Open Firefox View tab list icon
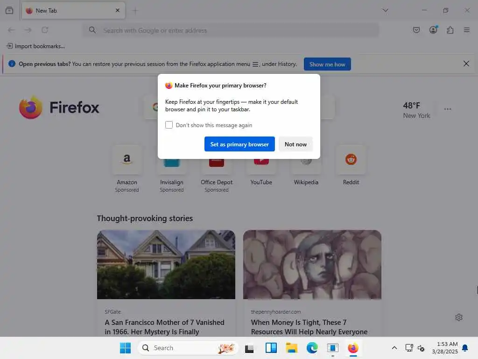The height and width of the screenshot is (359, 478). pyautogui.click(x=9, y=10)
